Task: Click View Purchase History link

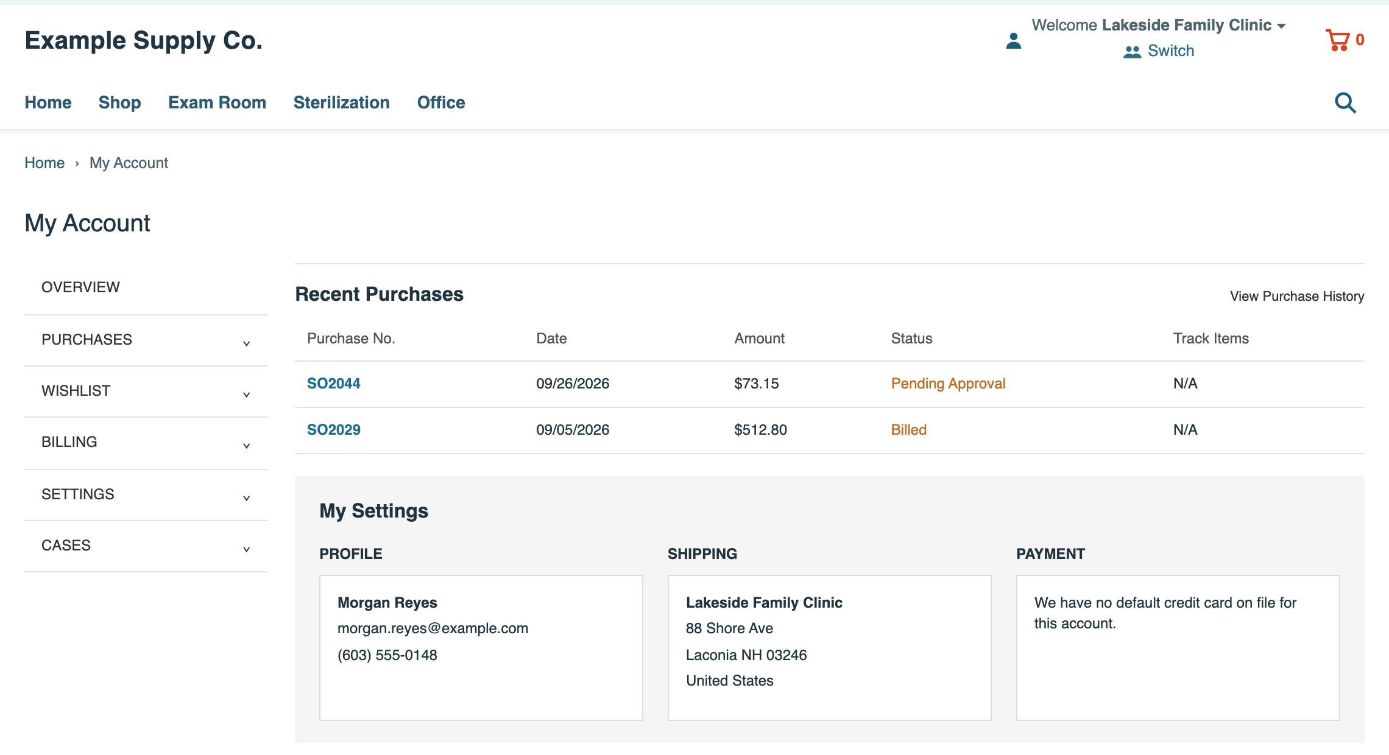Action: click(1297, 296)
